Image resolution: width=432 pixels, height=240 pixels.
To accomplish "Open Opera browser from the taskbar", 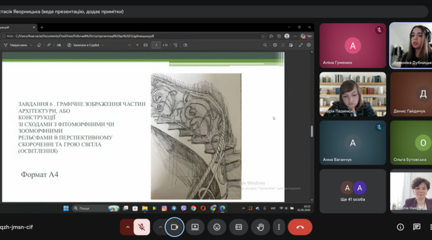I will [x=203, y=208].
